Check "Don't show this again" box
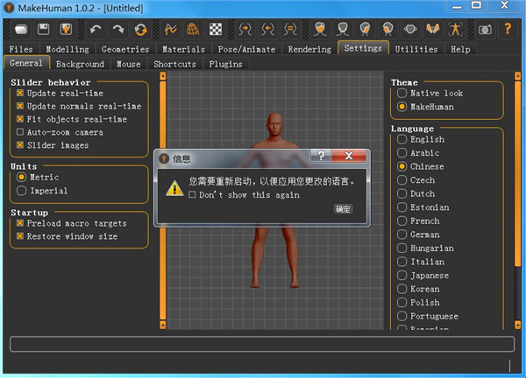 click(x=193, y=195)
